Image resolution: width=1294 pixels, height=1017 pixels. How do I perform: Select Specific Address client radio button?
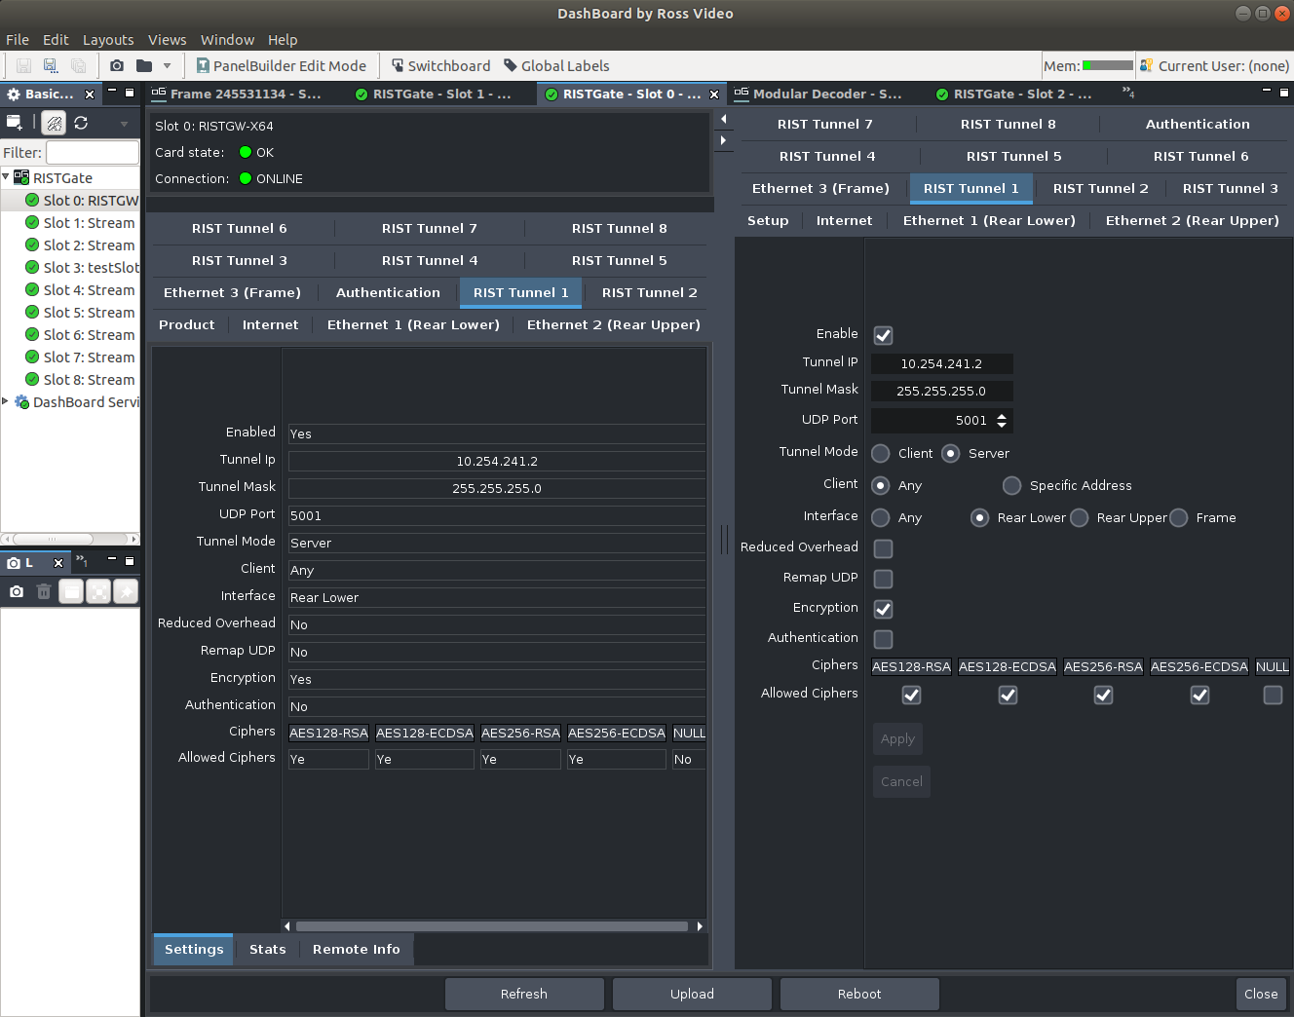pyautogui.click(x=1012, y=485)
